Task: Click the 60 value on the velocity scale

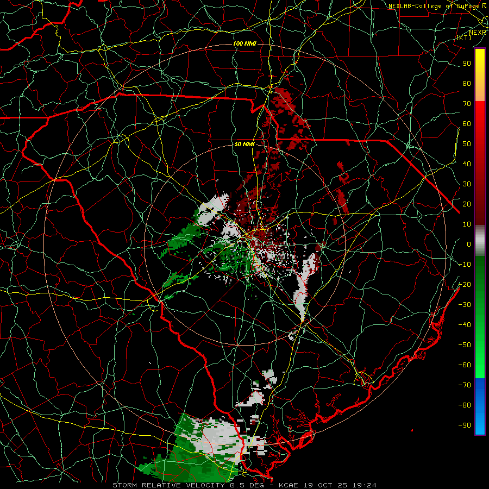Action: coord(467,124)
